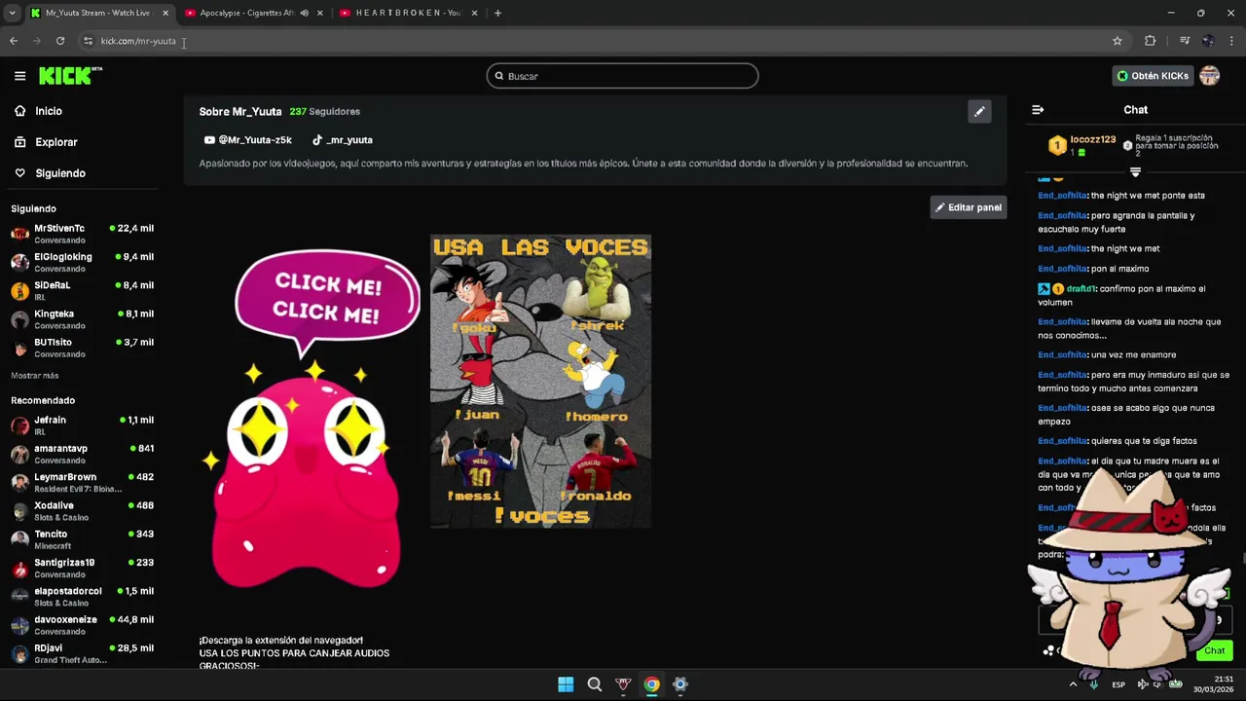The width and height of the screenshot is (1246, 701).
Task: Mute audio icon on Apocalypse tab
Action: click(305, 13)
